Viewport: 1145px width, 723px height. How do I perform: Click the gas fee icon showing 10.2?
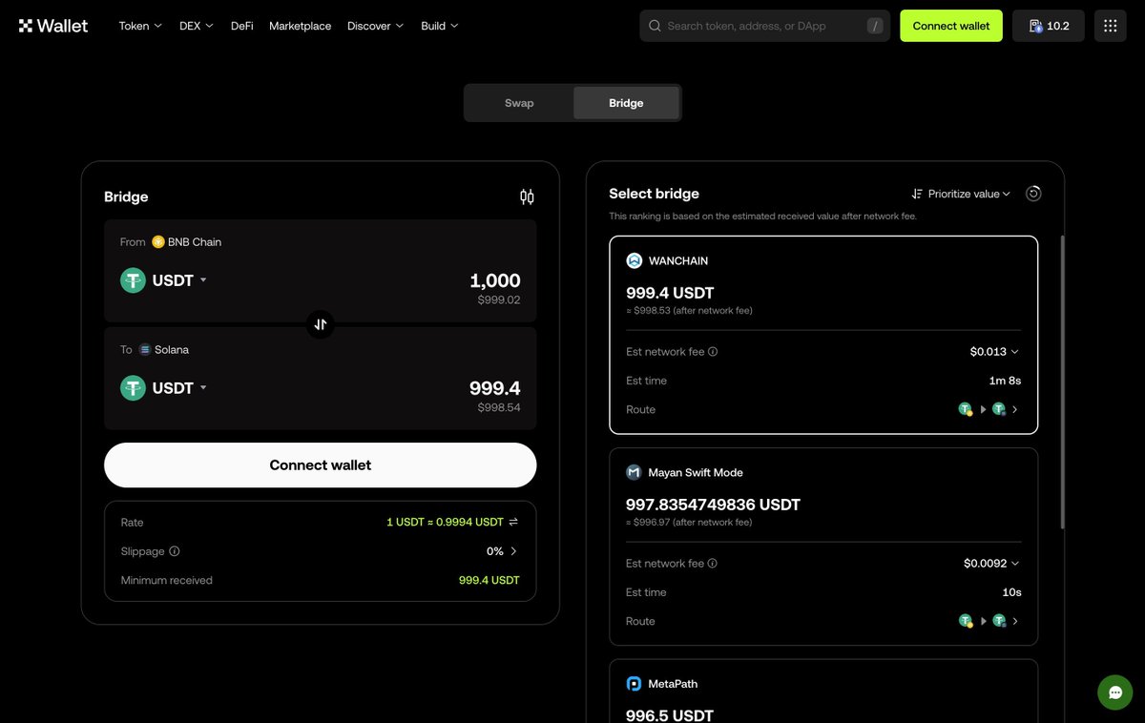pos(1048,26)
